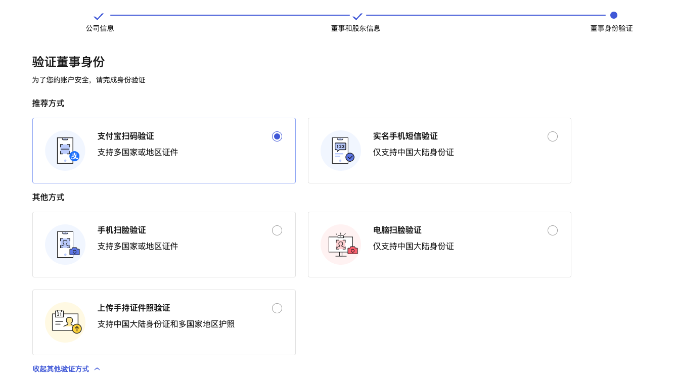This screenshot has height=381, width=674.
Task: Click the computer face-scan illustration icon
Action: click(x=341, y=244)
